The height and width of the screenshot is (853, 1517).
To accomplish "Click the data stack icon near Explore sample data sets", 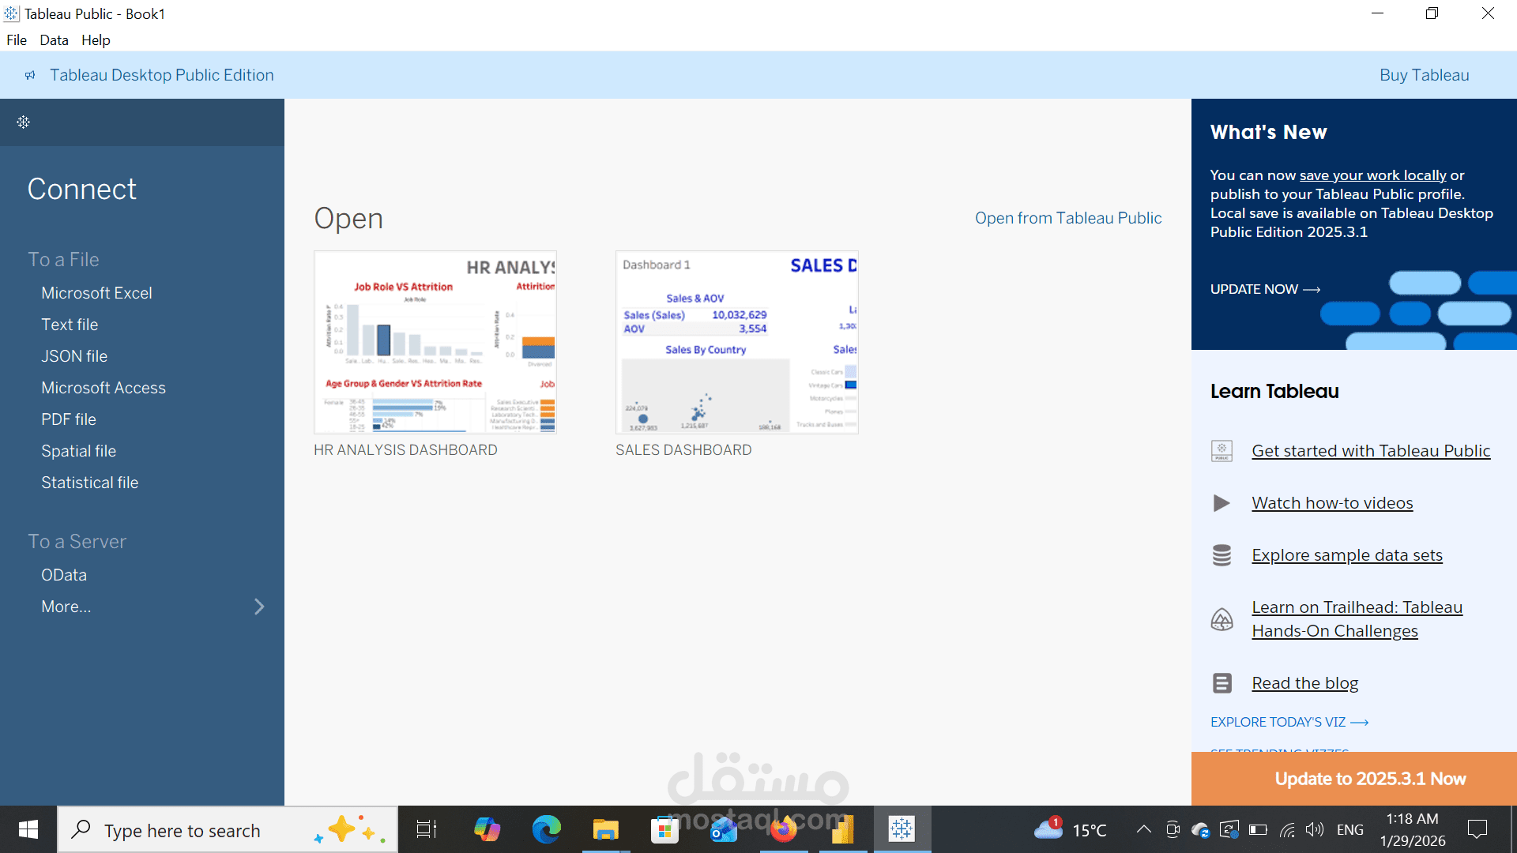I will 1222,555.
